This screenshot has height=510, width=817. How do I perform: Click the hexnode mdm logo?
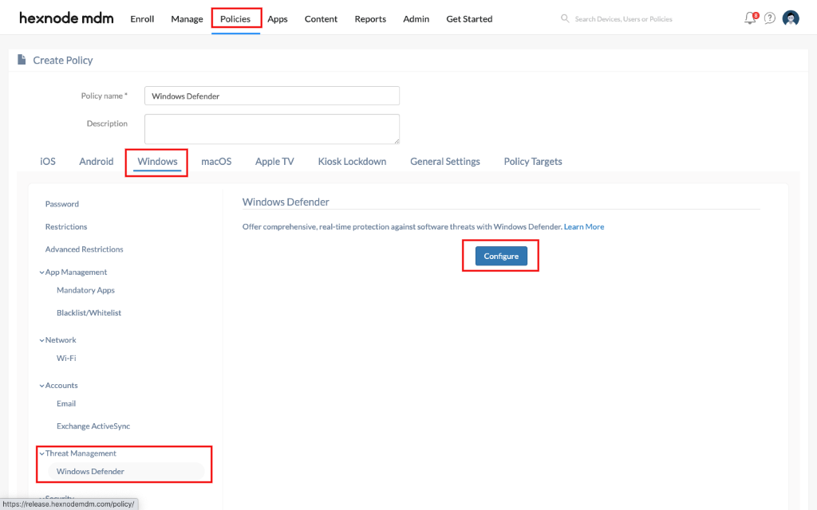click(x=66, y=18)
